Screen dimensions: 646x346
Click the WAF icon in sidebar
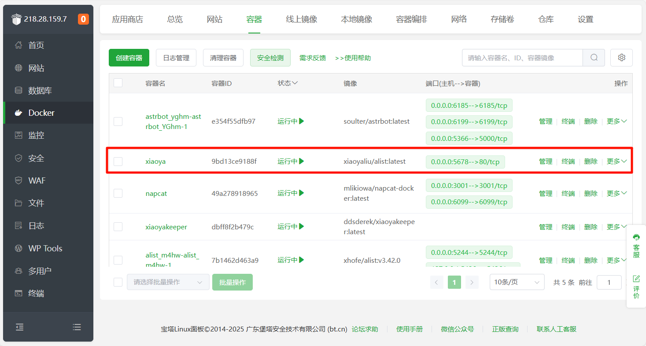point(18,180)
